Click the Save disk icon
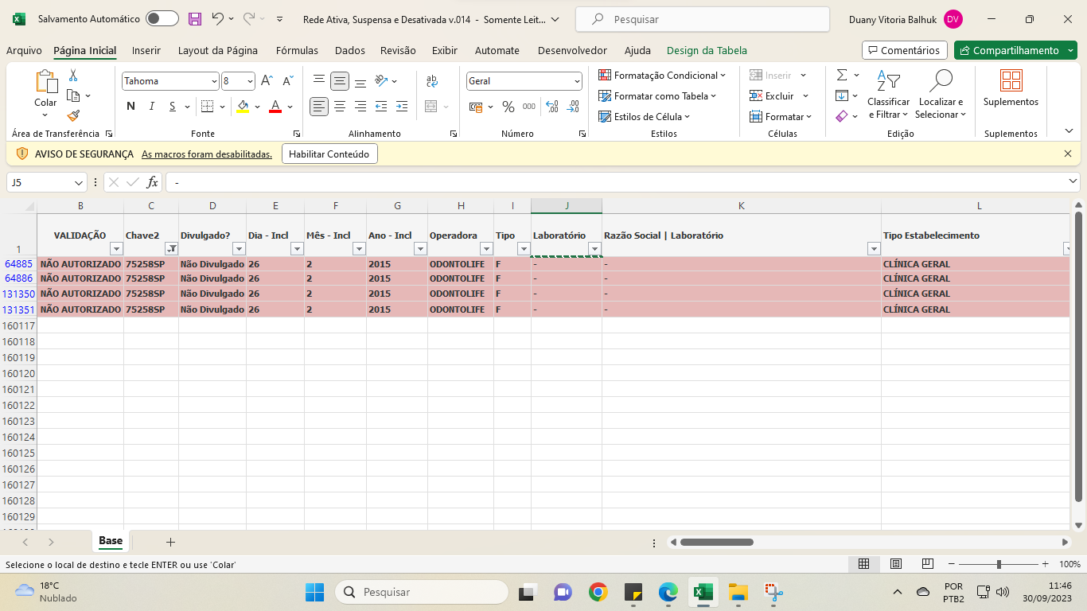1087x611 pixels. (195, 19)
